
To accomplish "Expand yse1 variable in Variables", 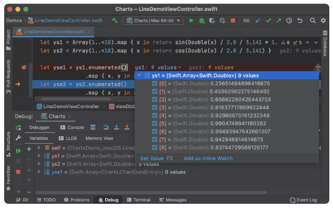I will click(x=39, y=172).
